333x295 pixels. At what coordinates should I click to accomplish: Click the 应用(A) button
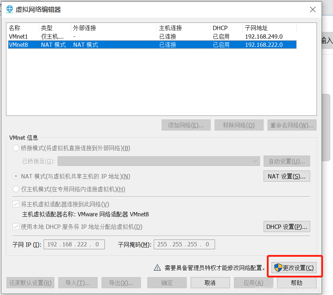[x=253, y=283]
